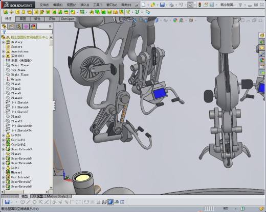Click the feature tree filter input field

[x=28, y=32]
